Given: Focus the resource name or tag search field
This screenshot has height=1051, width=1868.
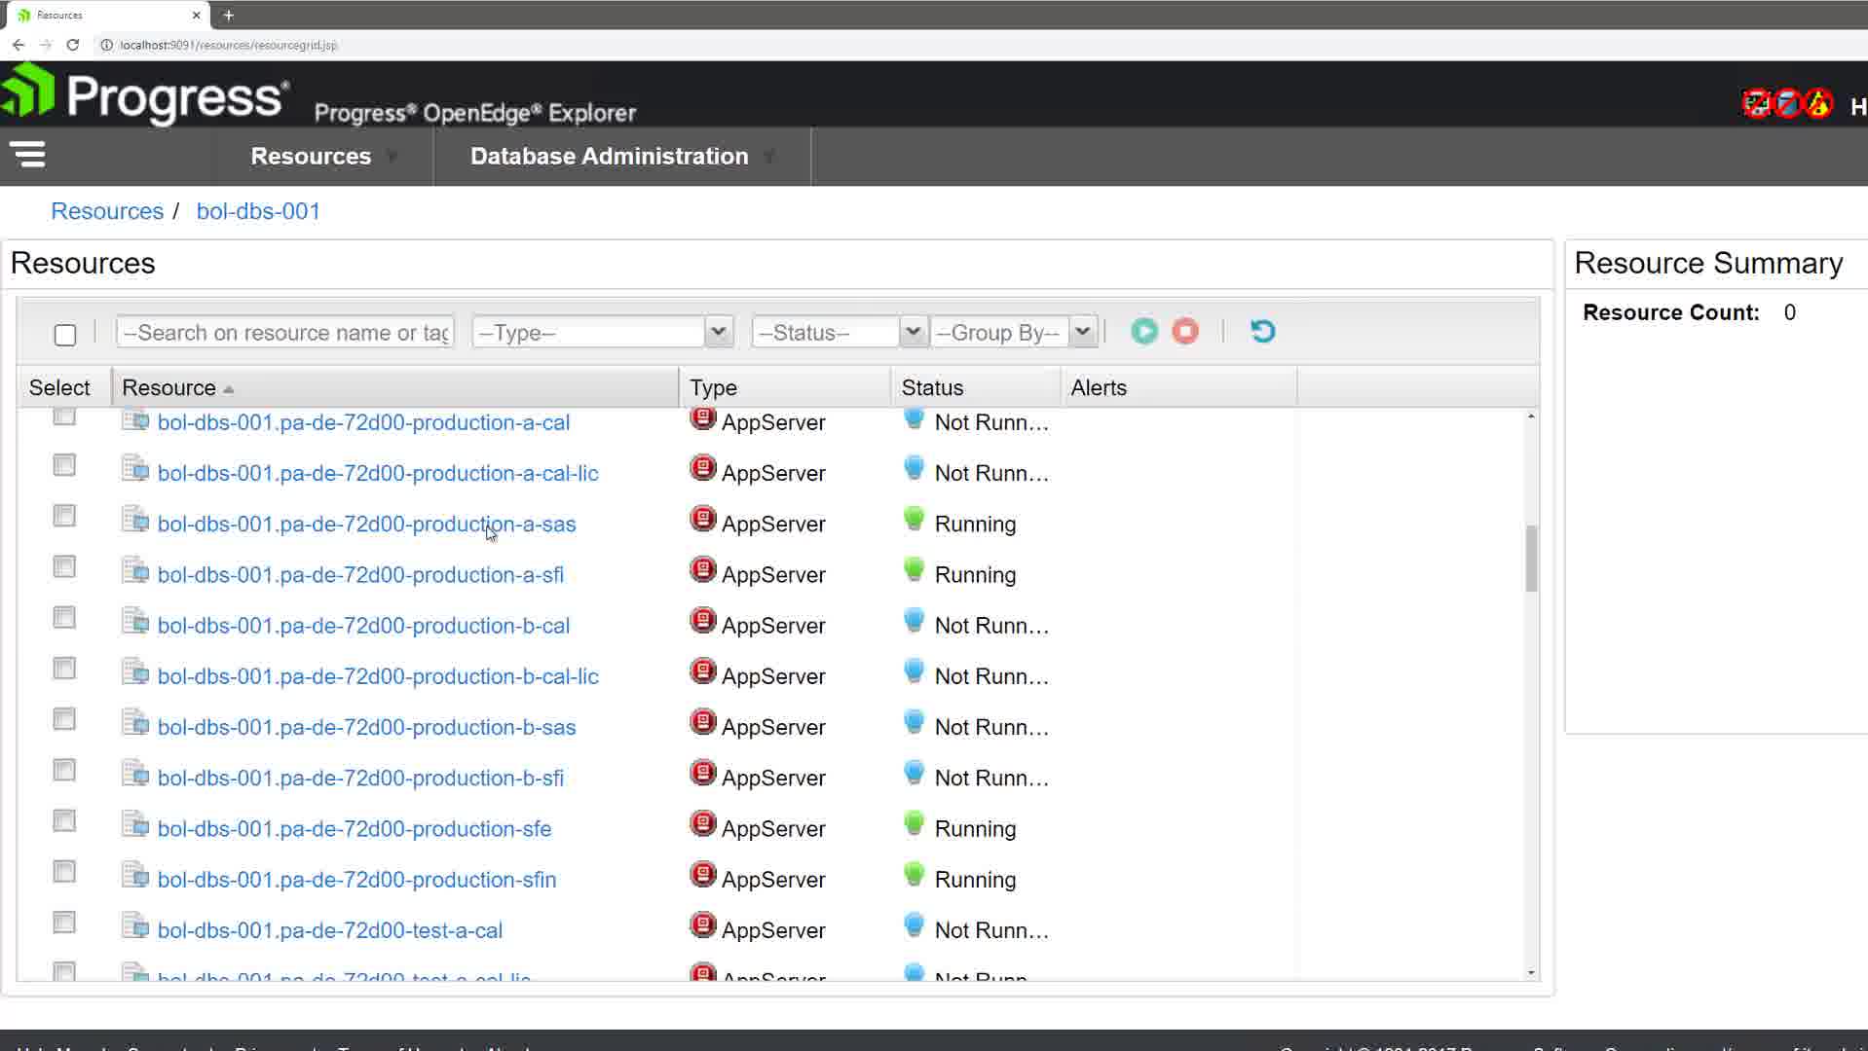Looking at the screenshot, I should pyautogui.click(x=285, y=332).
